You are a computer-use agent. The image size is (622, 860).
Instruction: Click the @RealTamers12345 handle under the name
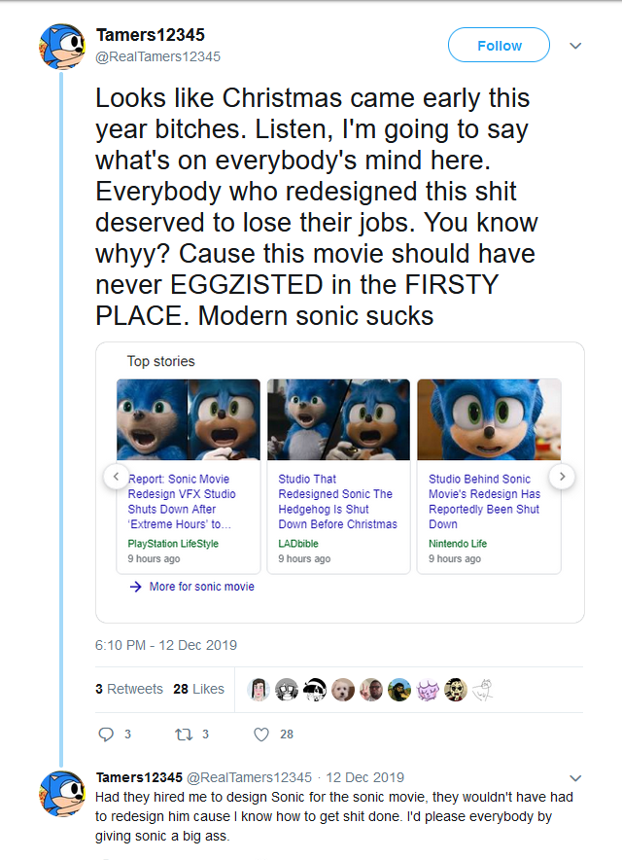157,56
